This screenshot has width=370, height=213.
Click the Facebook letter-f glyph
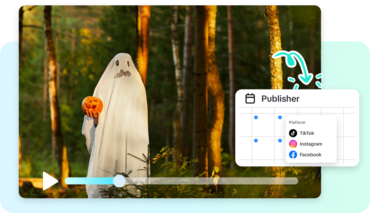(x=293, y=154)
